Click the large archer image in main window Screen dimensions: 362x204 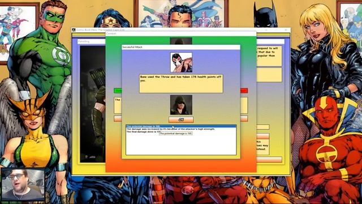pyautogui.click(x=93, y=104)
